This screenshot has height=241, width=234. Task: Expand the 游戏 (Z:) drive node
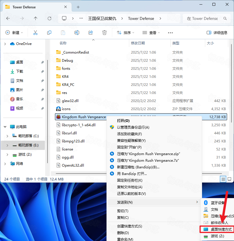click(7, 155)
